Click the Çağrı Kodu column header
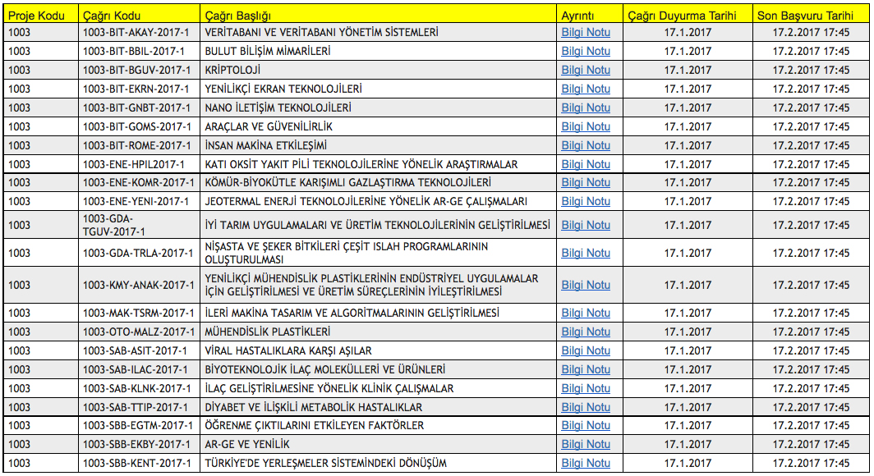874x476 pixels. click(111, 15)
